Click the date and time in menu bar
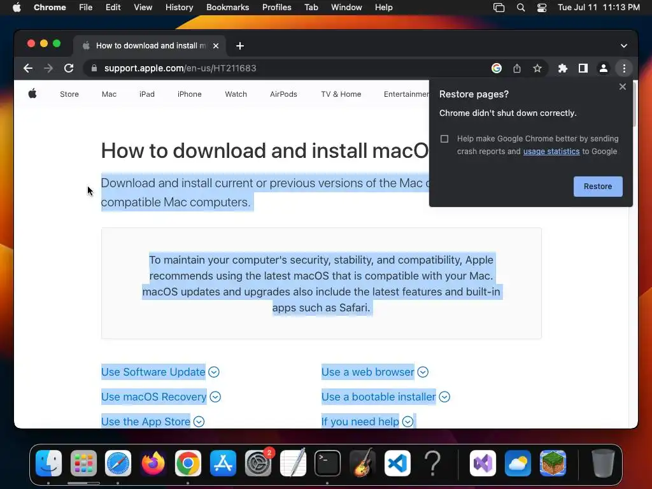The image size is (652, 489). click(599, 7)
